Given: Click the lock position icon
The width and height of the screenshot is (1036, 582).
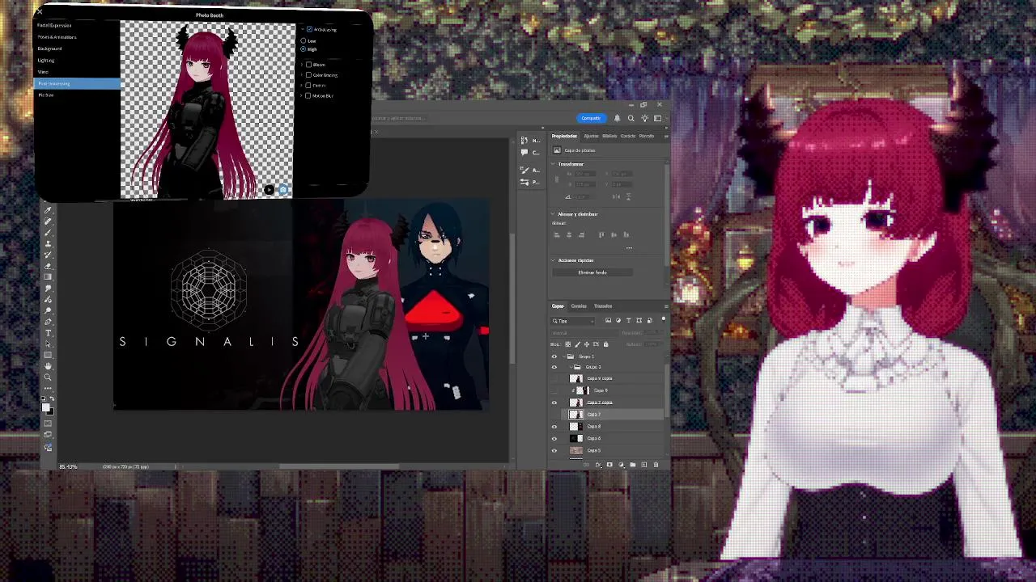Looking at the screenshot, I should pos(587,344).
